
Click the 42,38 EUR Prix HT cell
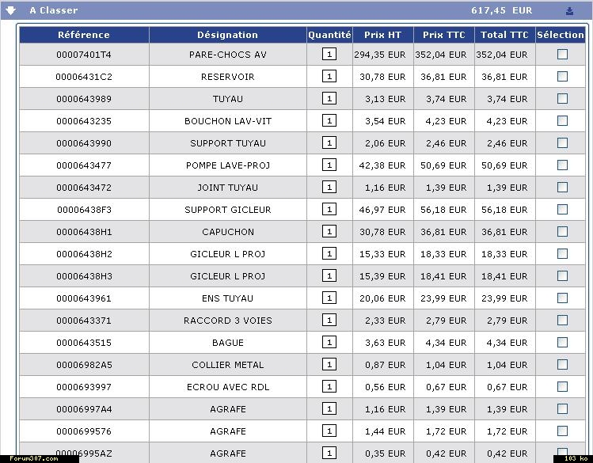[x=382, y=165]
